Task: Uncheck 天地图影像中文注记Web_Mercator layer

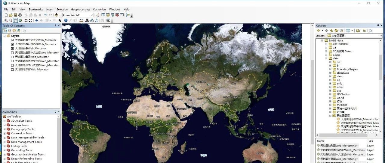Action: [x=12, y=40]
